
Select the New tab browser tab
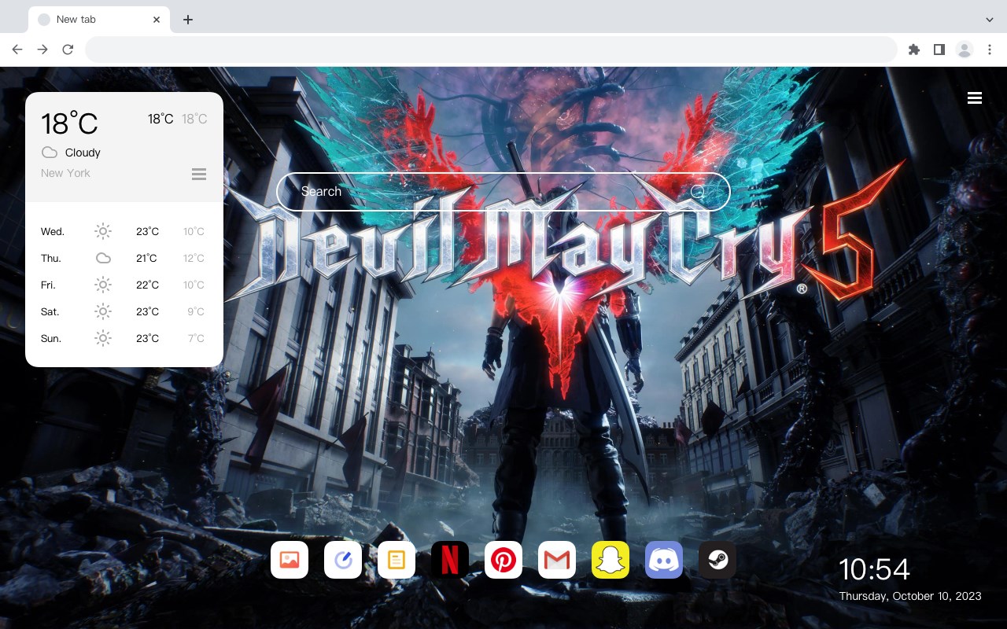(x=99, y=20)
